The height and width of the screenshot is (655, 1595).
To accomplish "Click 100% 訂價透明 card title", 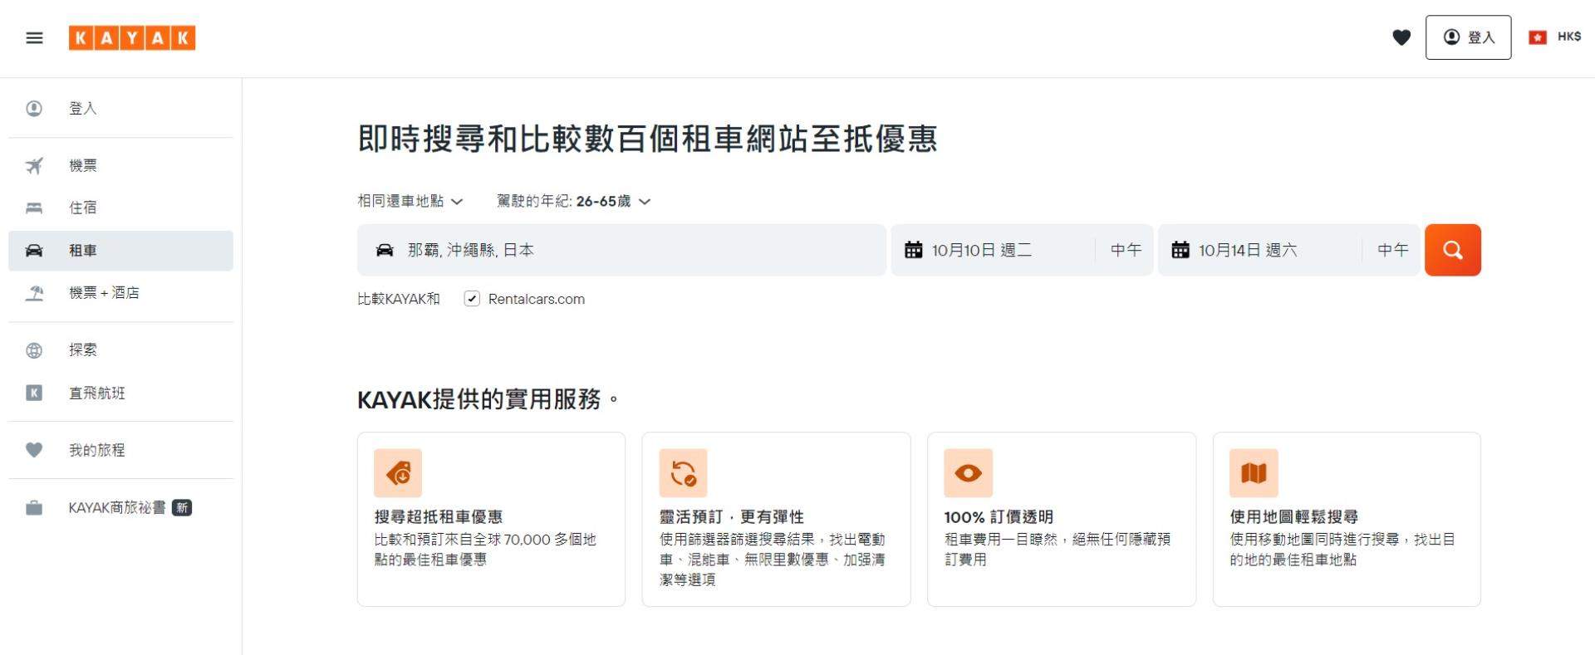I will 999,516.
